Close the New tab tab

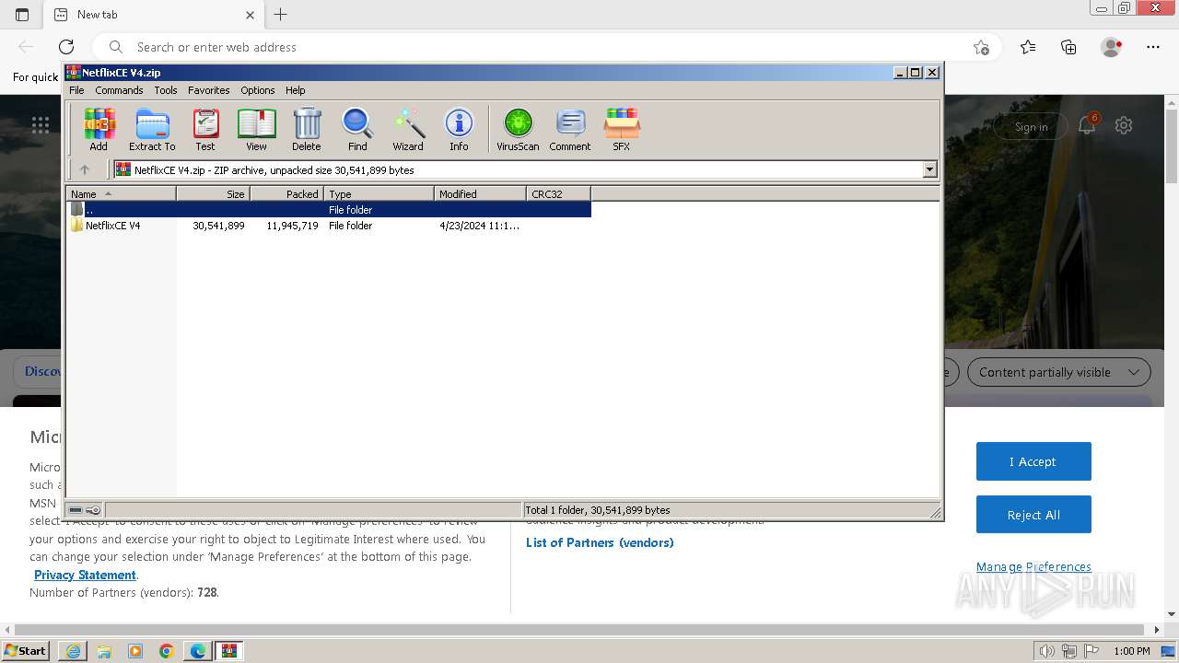point(250,15)
